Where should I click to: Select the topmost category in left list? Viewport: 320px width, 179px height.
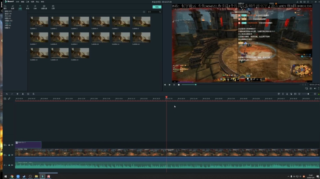point(8,11)
